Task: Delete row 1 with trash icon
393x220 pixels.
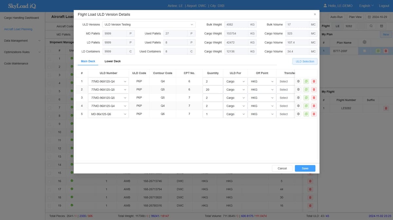Action: tap(314, 81)
